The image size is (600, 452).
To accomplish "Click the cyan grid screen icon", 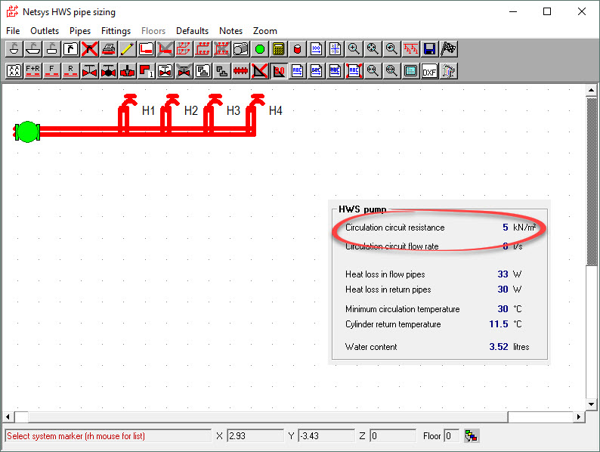I will (x=410, y=71).
